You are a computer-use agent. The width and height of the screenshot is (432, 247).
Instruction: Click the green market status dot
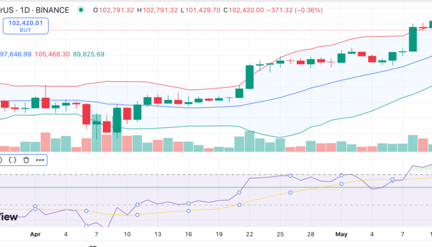tap(81, 10)
